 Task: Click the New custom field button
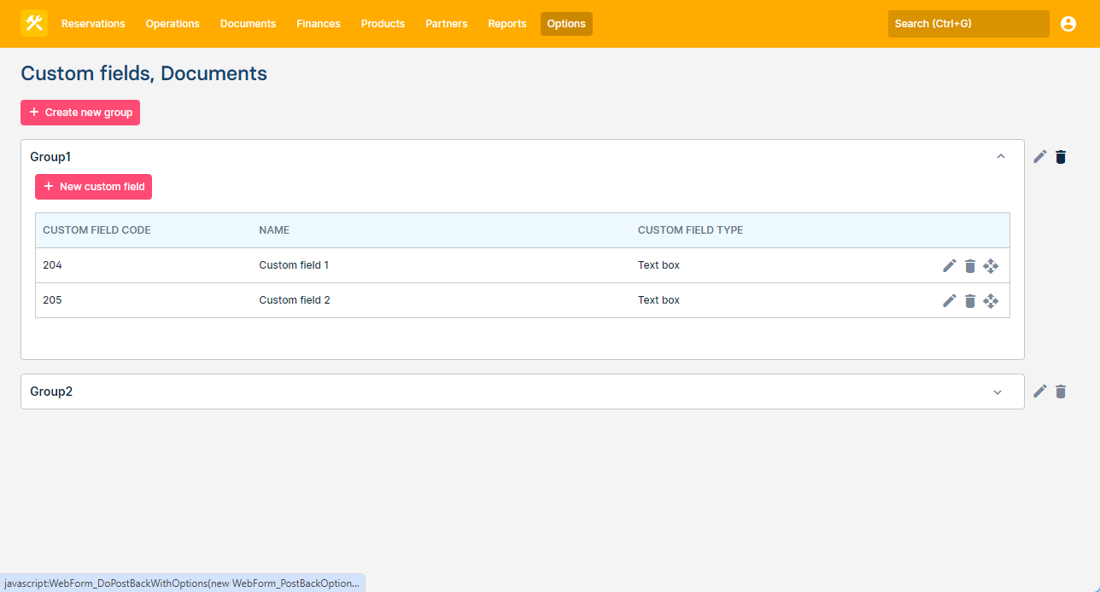click(x=93, y=187)
